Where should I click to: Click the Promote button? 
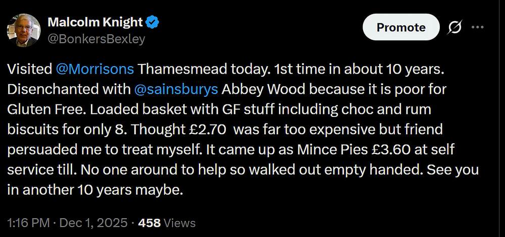coord(401,27)
